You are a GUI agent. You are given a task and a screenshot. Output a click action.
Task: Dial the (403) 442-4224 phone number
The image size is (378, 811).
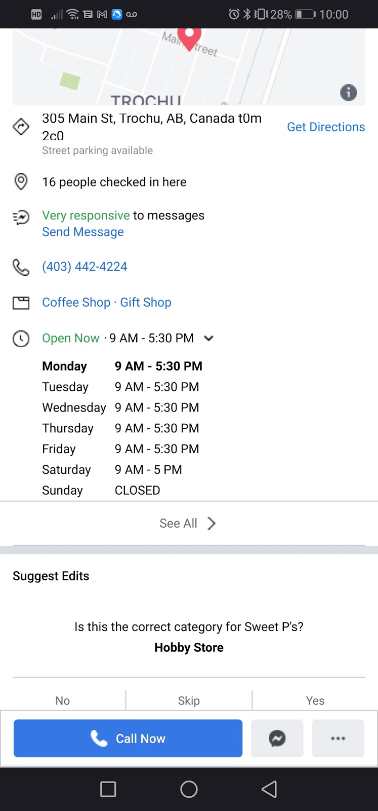pyautogui.click(x=85, y=267)
